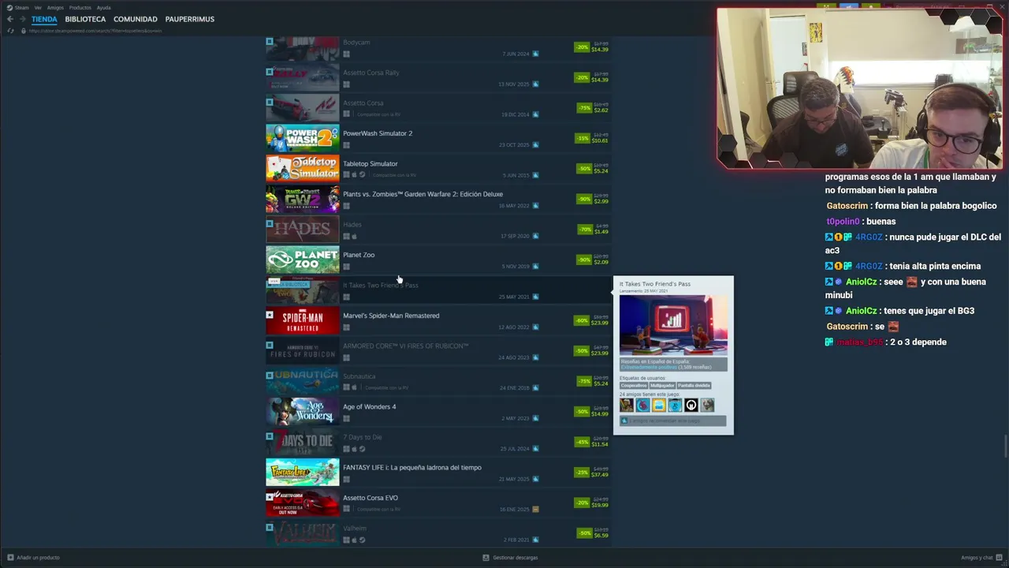The image size is (1009, 568).
Task: Open the Productos menu
Action: 80,7
